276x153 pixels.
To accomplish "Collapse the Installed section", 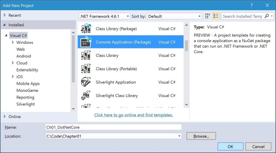I will [x=4, y=25].
